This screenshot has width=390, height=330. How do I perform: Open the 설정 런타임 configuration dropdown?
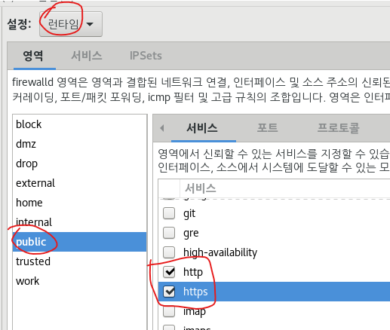[x=71, y=24]
